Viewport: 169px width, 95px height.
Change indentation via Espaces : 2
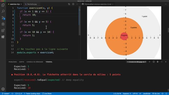[x=127, y=94]
